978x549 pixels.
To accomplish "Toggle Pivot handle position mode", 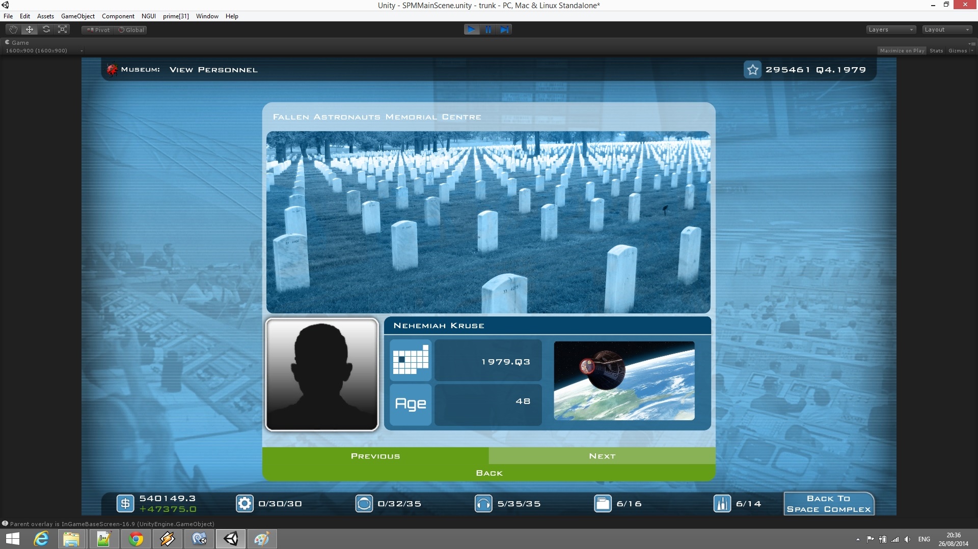I will pyautogui.click(x=98, y=30).
